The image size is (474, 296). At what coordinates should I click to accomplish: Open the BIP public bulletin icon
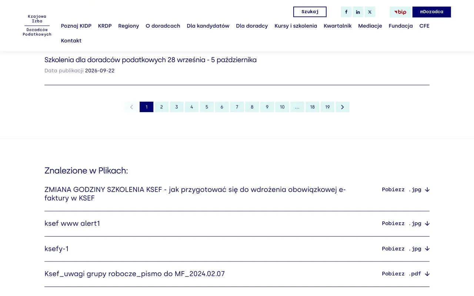click(x=400, y=12)
